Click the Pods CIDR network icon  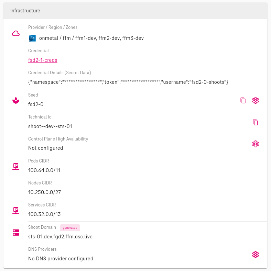click(x=15, y=167)
